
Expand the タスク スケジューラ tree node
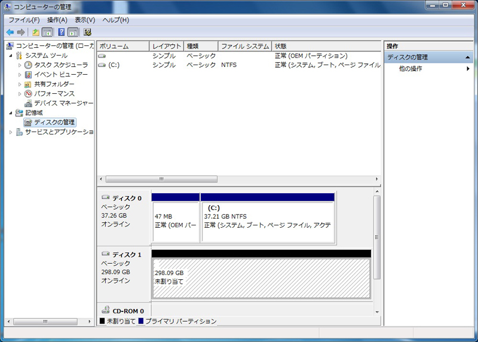coord(20,65)
